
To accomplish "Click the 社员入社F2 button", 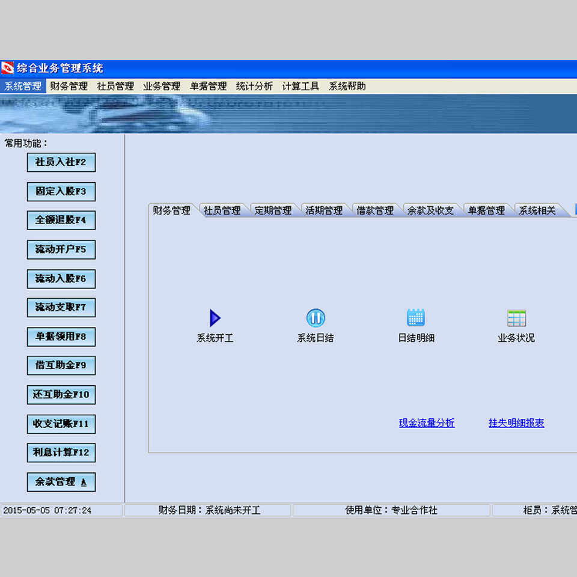I will pos(61,162).
